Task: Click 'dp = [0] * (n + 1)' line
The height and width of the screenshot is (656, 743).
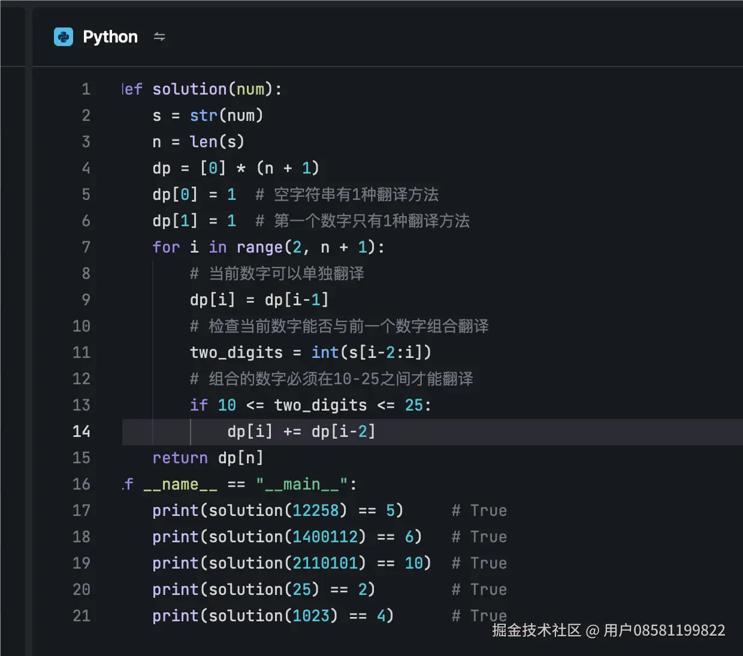Action: [x=235, y=168]
